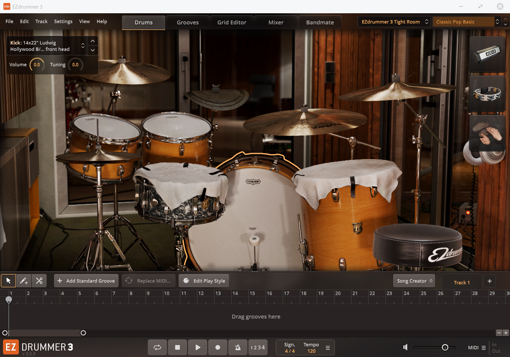Open the shaker percussion instrument slot
Screen dimensions: 510x357
[487, 54]
